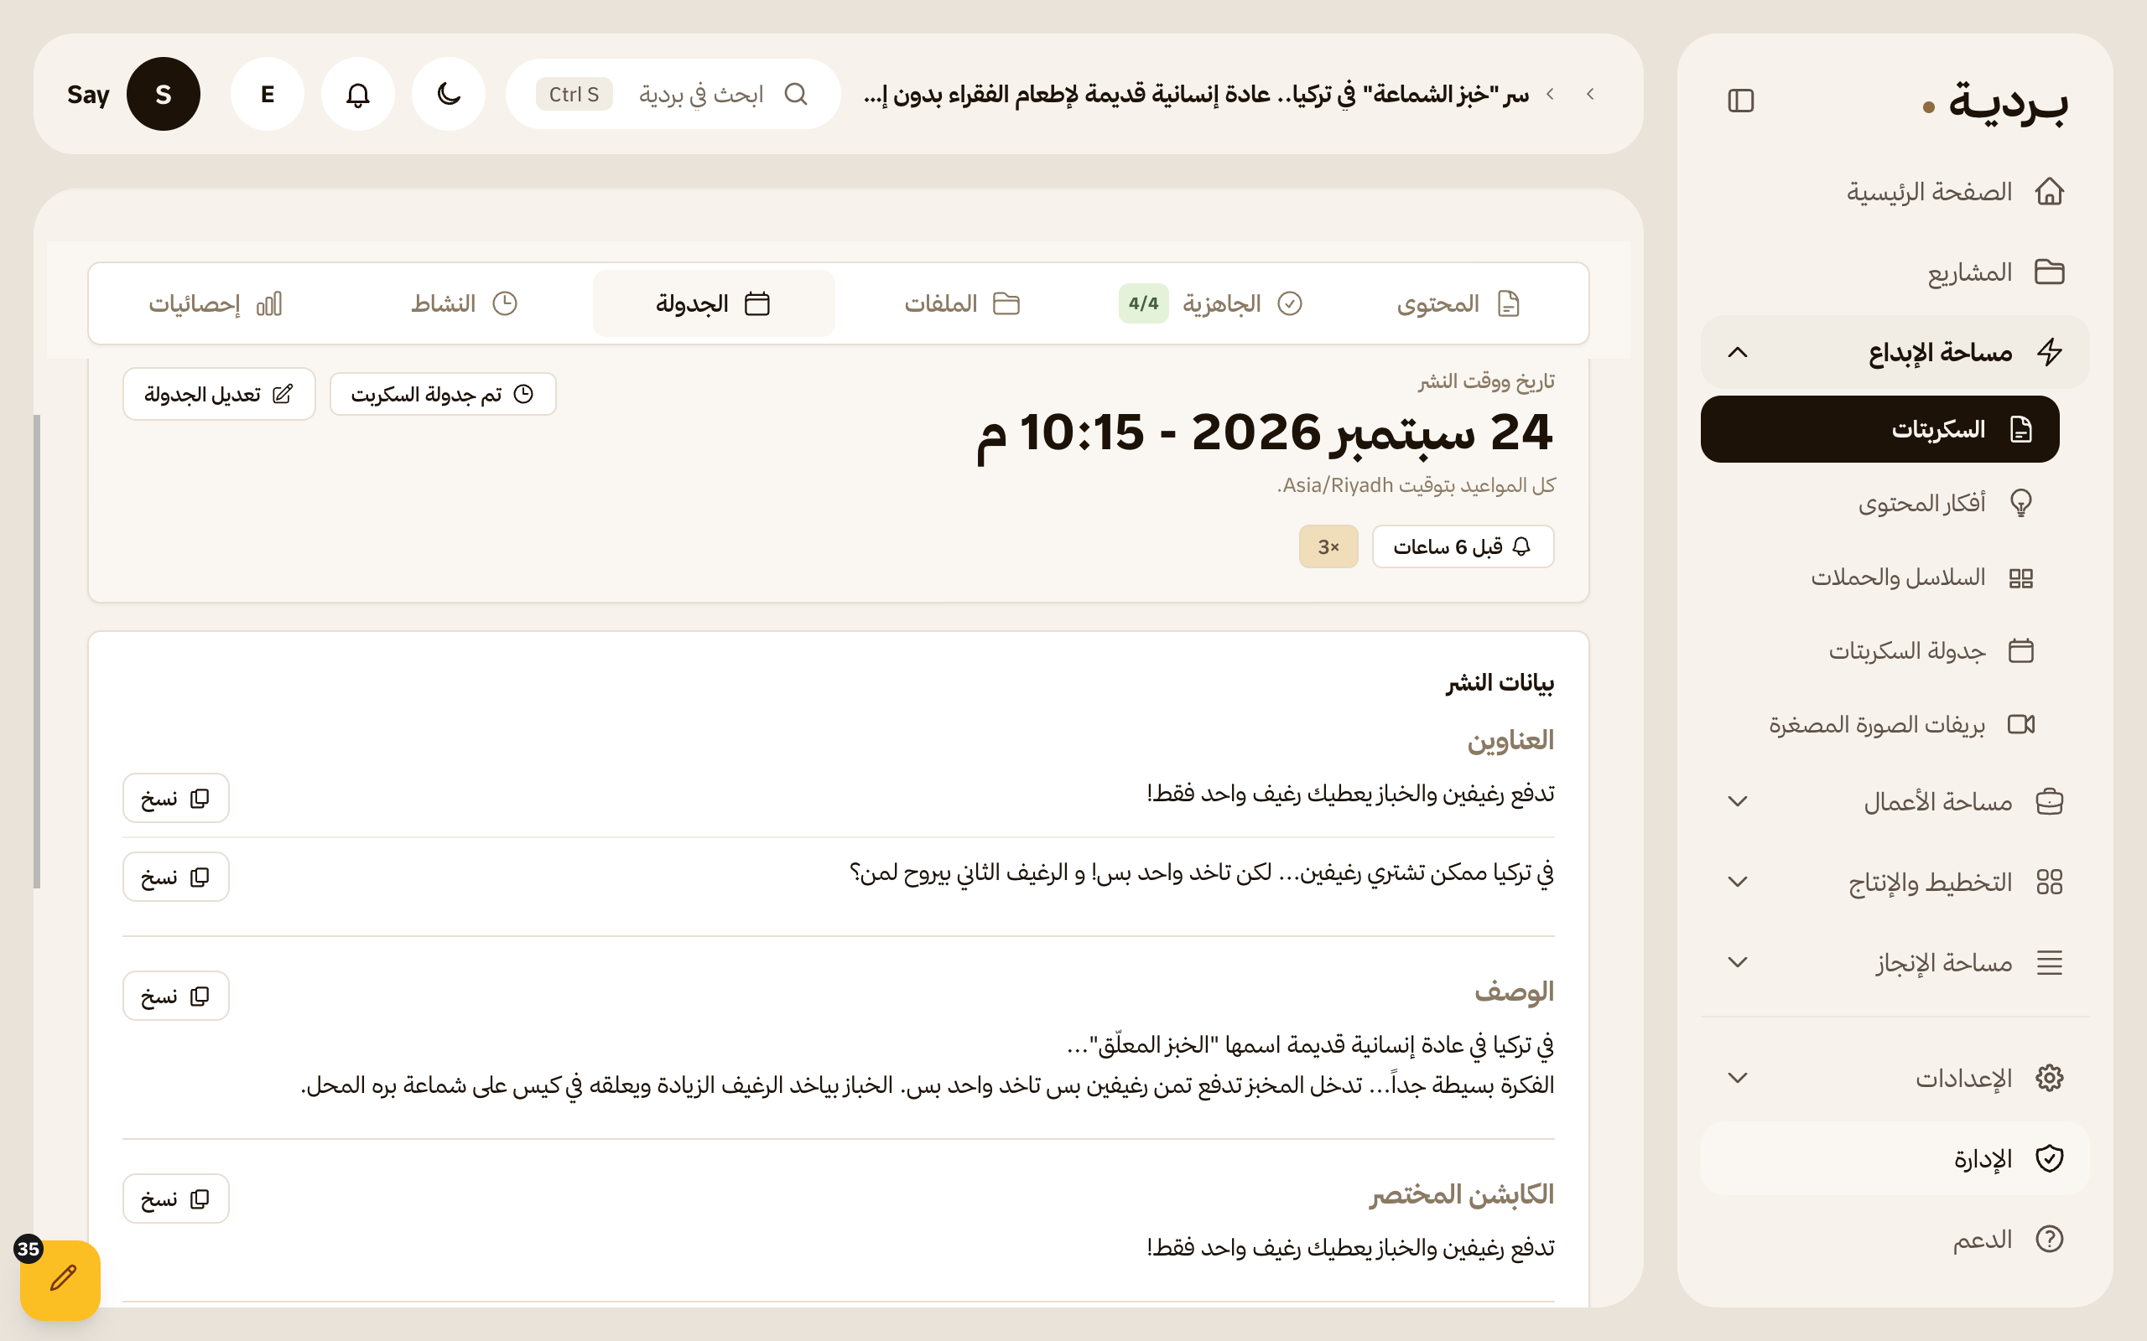Collapse the مساحة الإبداع section chevron
Image resolution: width=2147 pixels, height=1341 pixels.
[1737, 352]
